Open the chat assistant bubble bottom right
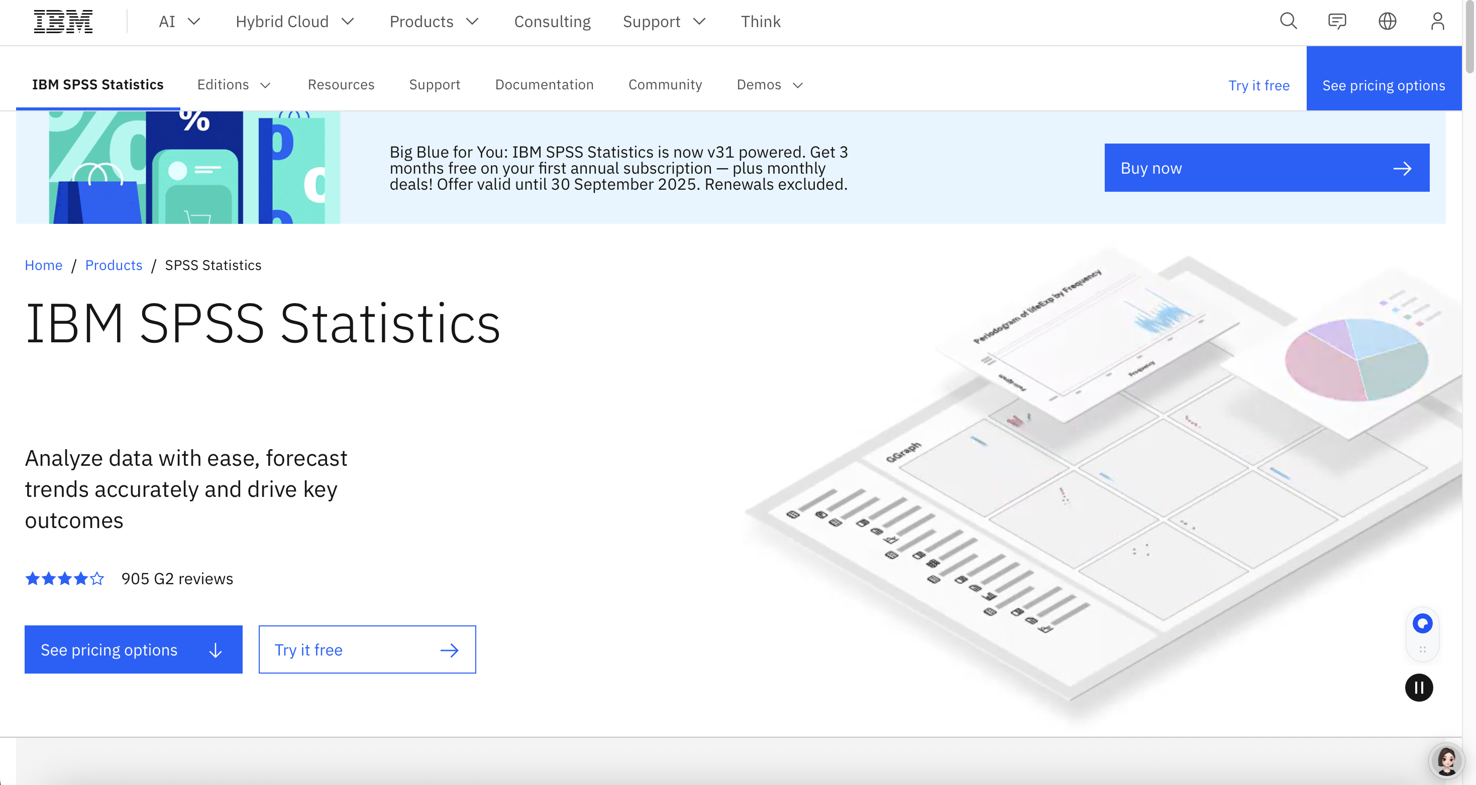 (1422, 623)
